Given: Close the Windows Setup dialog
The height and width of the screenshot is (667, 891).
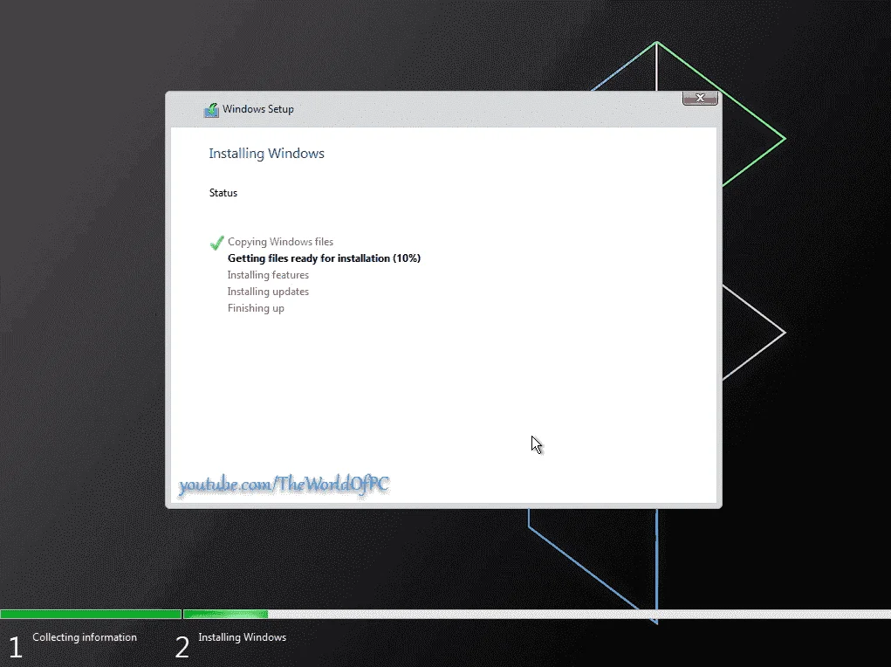Looking at the screenshot, I should (700, 99).
